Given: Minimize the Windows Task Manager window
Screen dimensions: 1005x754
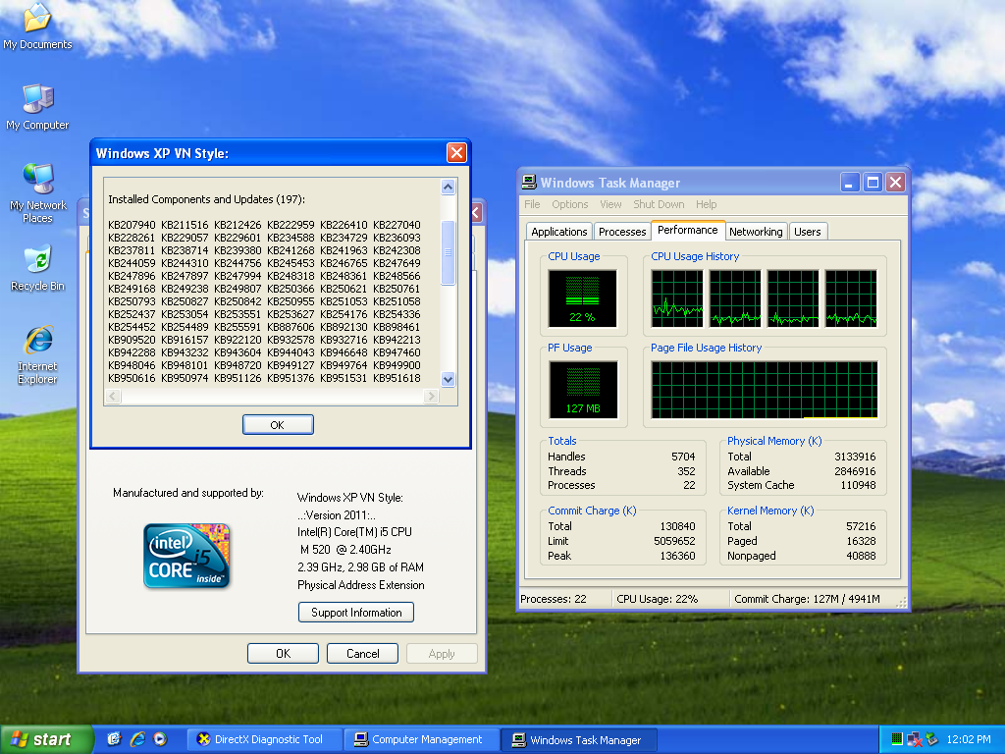Looking at the screenshot, I should click(849, 183).
